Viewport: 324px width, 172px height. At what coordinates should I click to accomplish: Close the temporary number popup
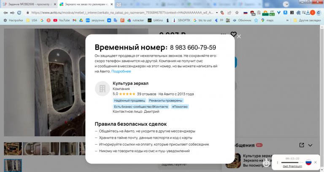click(x=239, y=37)
